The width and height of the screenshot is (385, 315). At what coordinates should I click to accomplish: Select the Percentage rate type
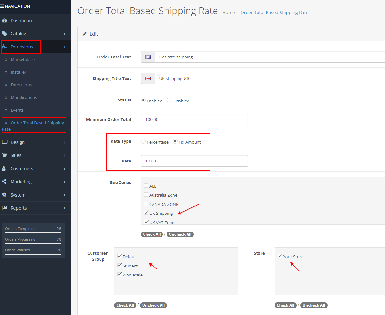click(143, 141)
